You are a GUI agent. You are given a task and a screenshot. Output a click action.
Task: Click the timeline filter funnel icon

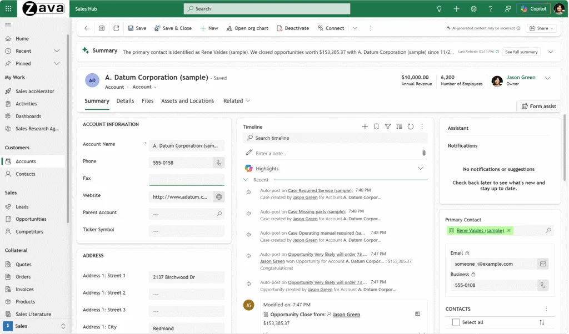tap(388, 126)
